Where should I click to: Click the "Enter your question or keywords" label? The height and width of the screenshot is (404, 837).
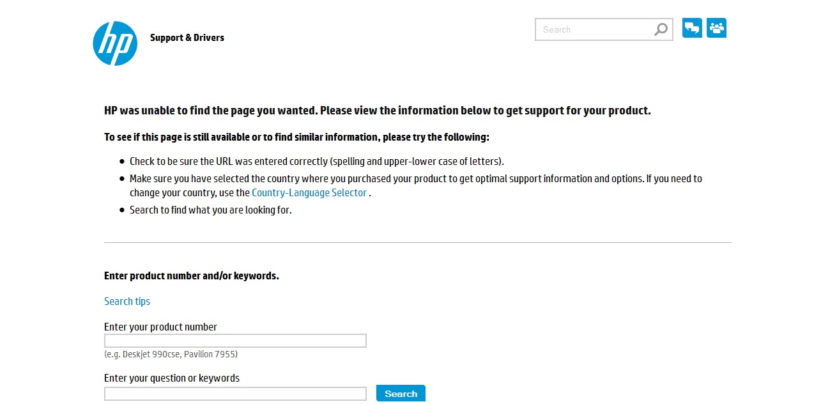(x=171, y=378)
